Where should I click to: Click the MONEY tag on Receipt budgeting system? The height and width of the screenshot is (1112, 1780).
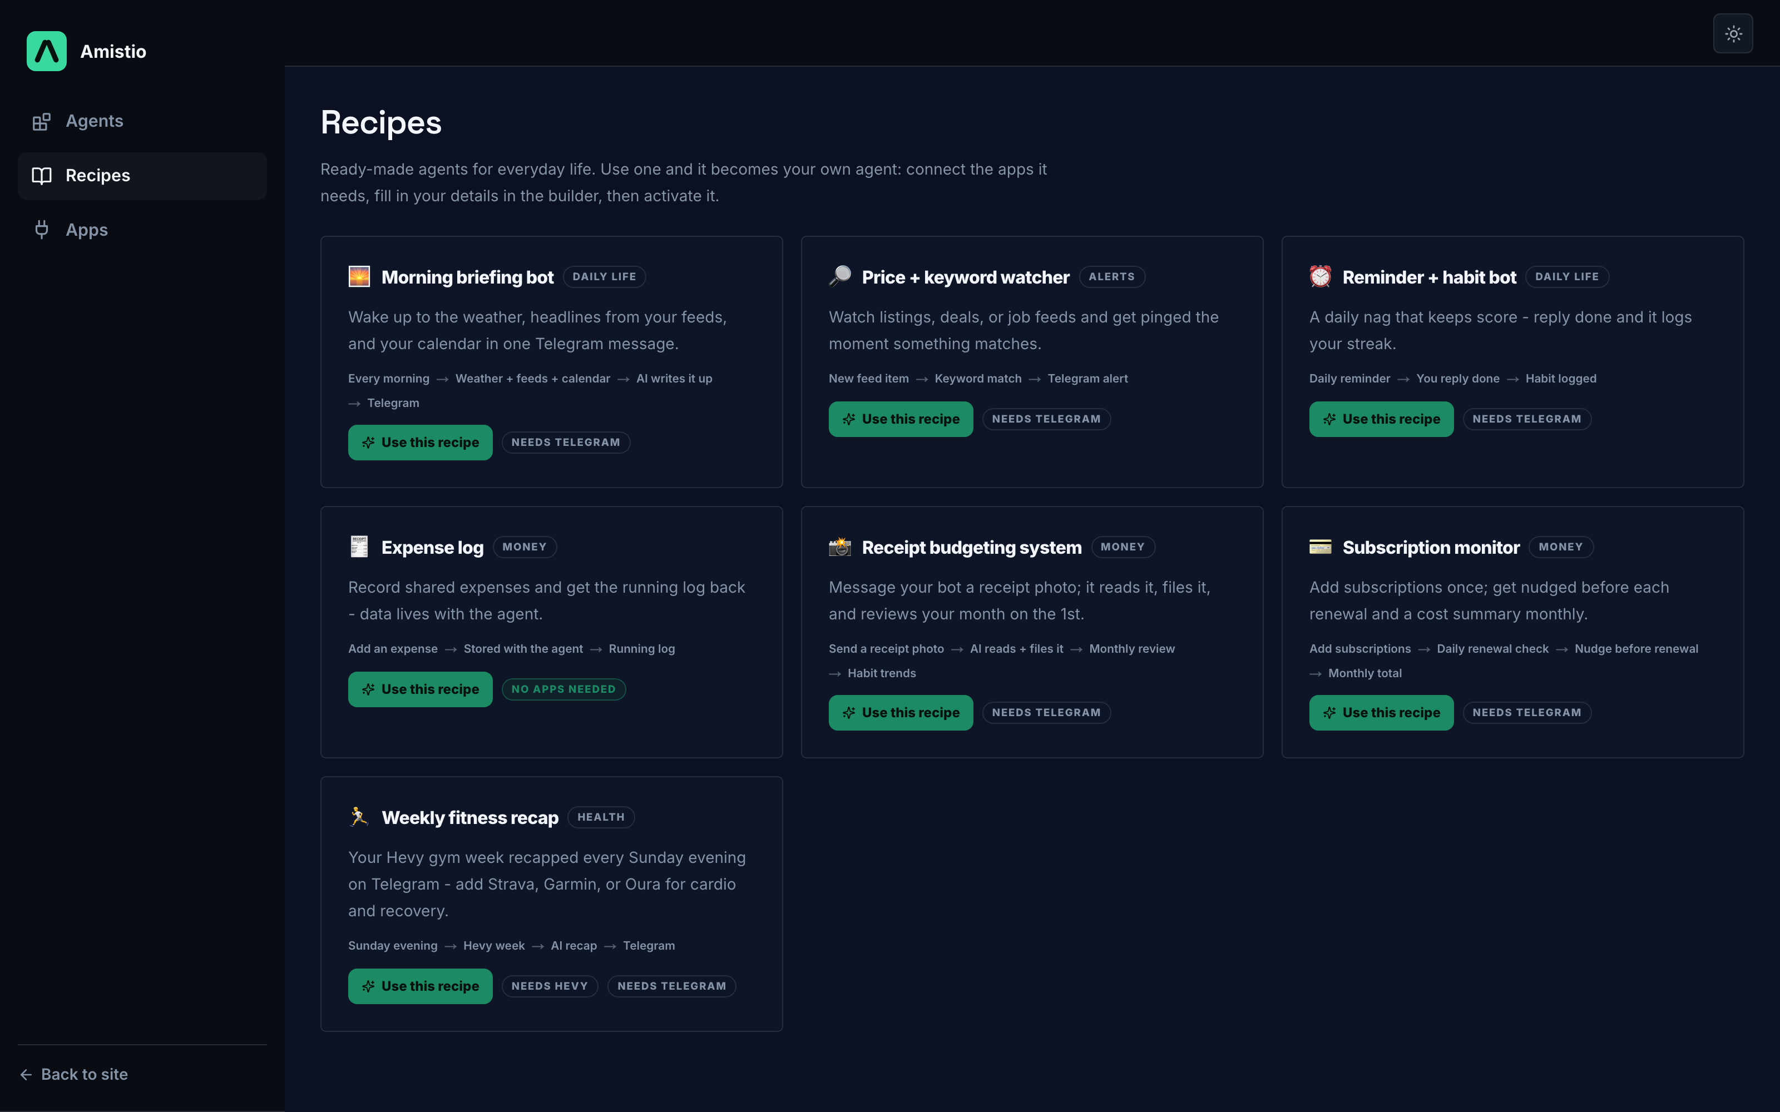(x=1123, y=547)
